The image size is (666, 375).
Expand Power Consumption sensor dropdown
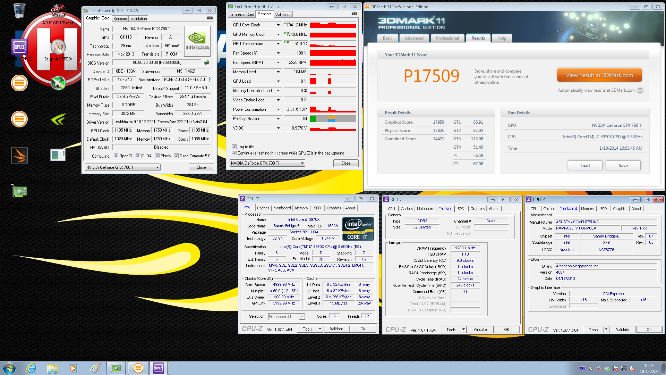(x=278, y=109)
